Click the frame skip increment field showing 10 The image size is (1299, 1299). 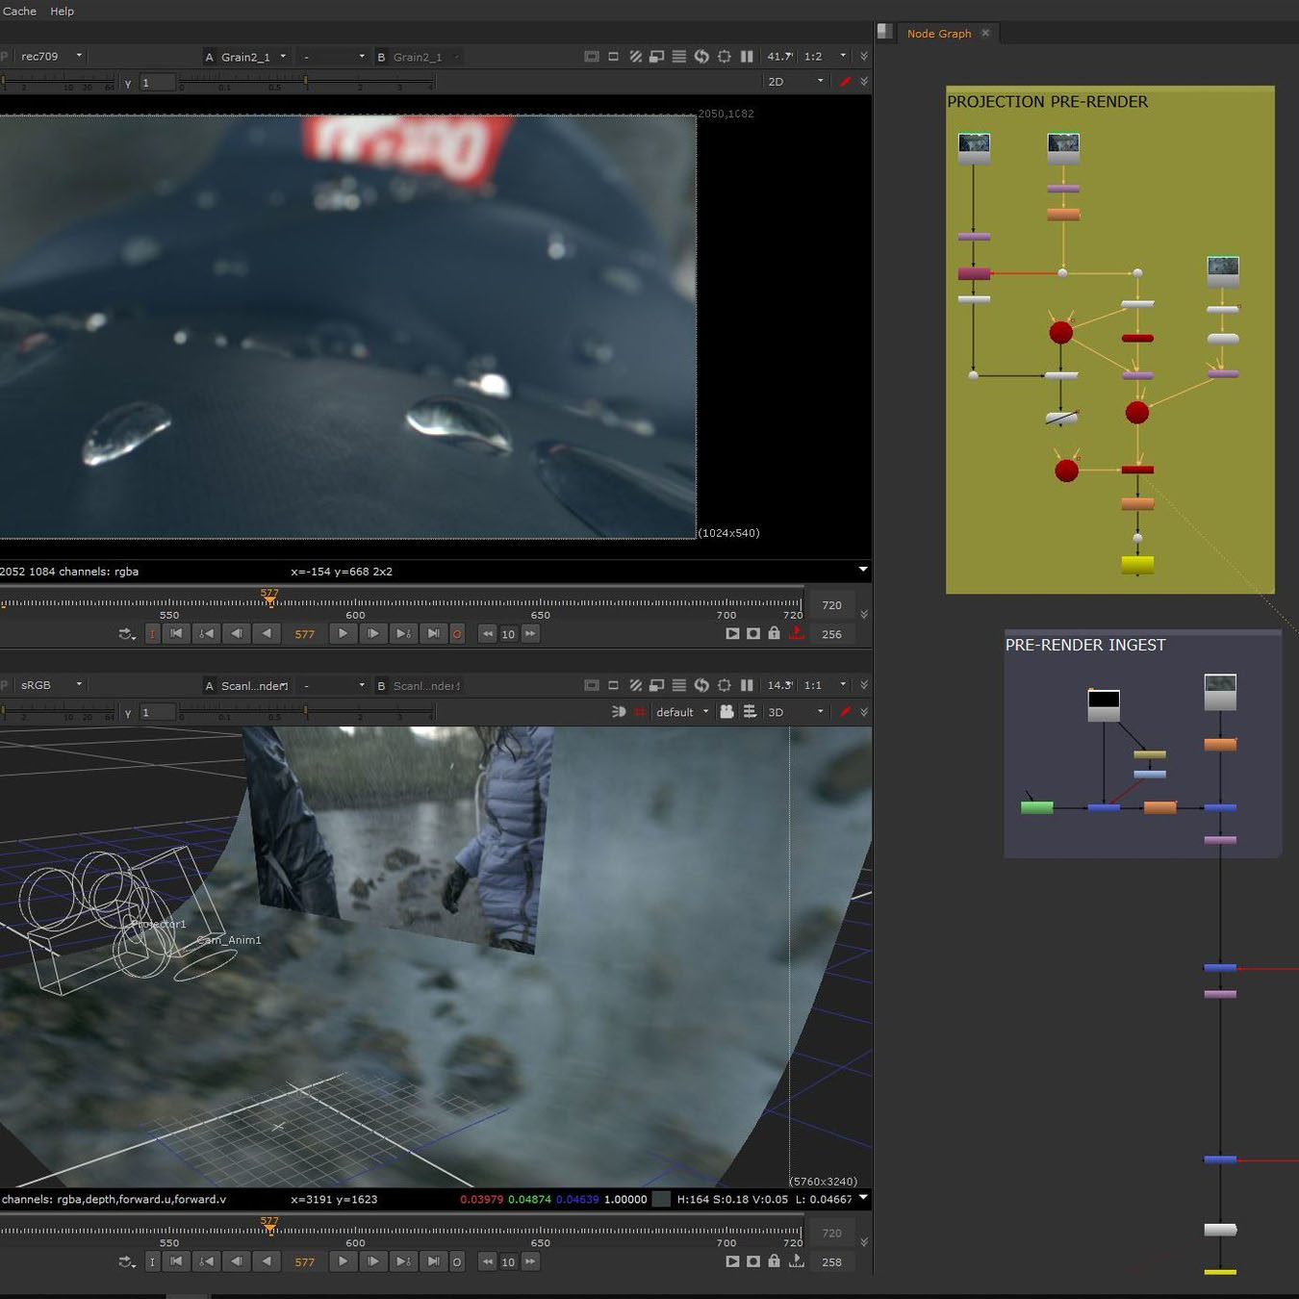508,634
